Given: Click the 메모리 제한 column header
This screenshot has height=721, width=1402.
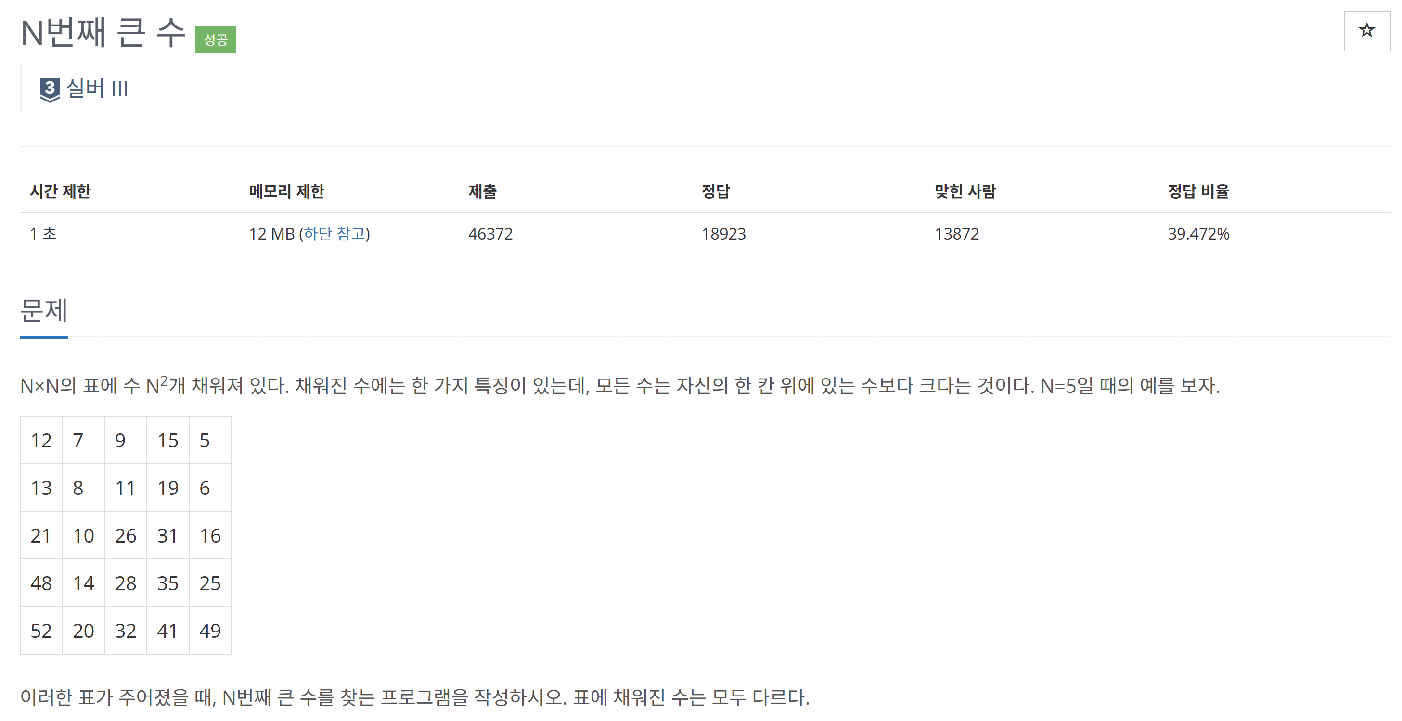Looking at the screenshot, I should tap(286, 191).
